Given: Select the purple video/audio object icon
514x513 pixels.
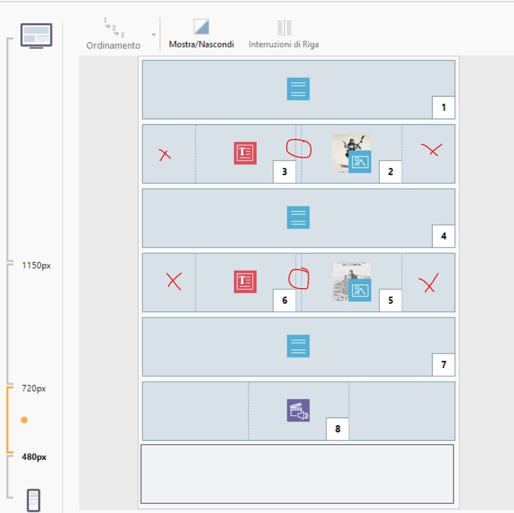Looking at the screenshot, I should [x=298, y=411].
